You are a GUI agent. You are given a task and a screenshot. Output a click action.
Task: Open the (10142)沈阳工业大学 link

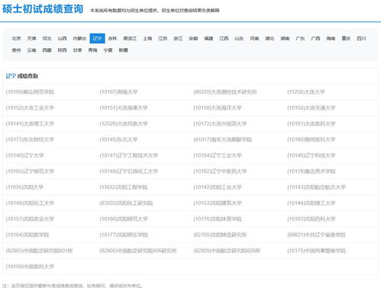[218, 187]
